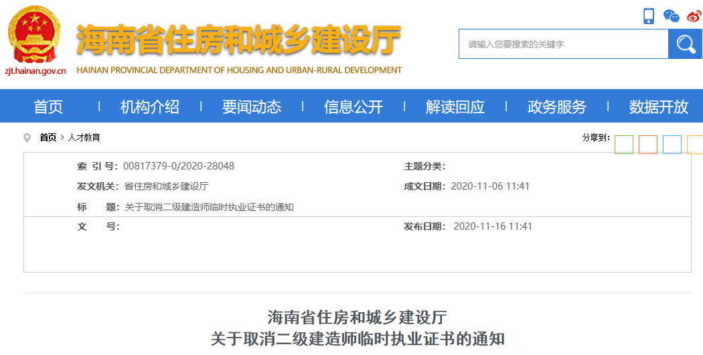The width and height of the screenshot is (703, 355).
Task: Click the location pin breadcrumb icon
Action: click(27, 138)
